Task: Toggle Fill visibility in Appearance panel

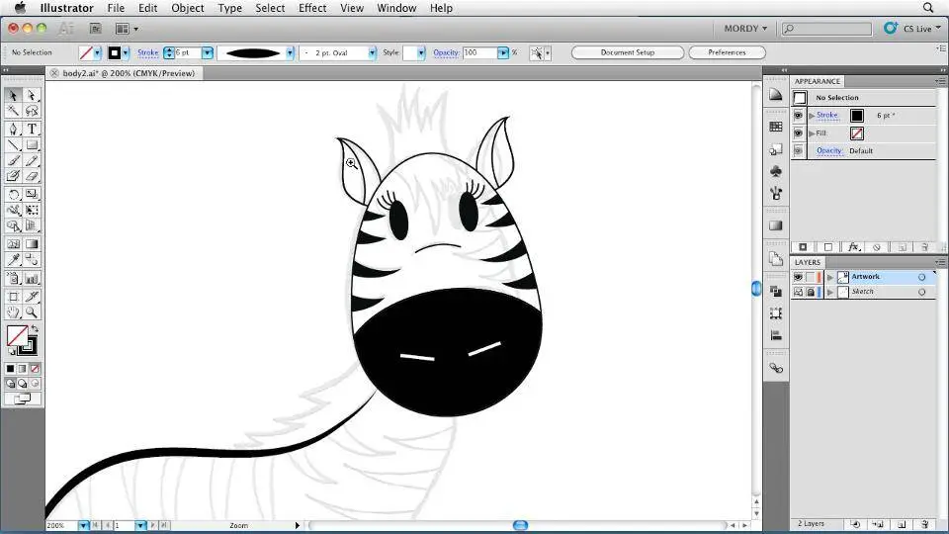Action: click(x=799, y=133)
